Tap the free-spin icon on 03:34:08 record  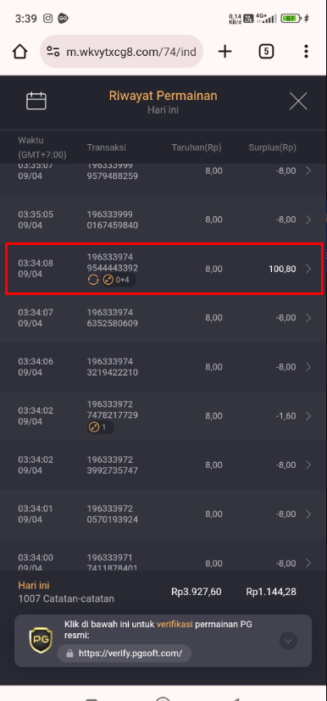click(93, 280)
